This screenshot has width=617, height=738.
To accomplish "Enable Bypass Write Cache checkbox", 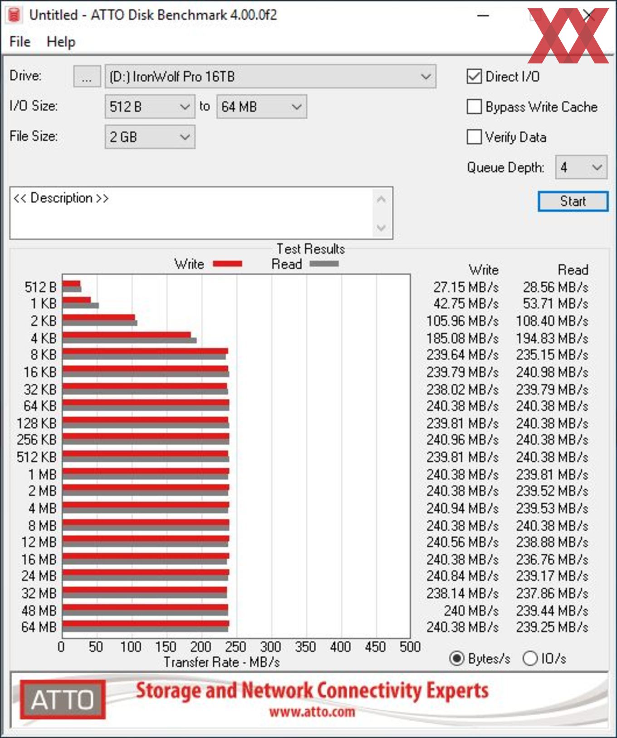I will (x=474, y=107).
